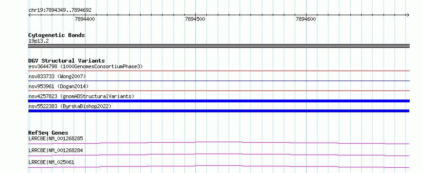Select variant nsv4257823 (gnomADStructuralVariants) label
Viewport: 423px width, 173px height.
tap(81, 96)
